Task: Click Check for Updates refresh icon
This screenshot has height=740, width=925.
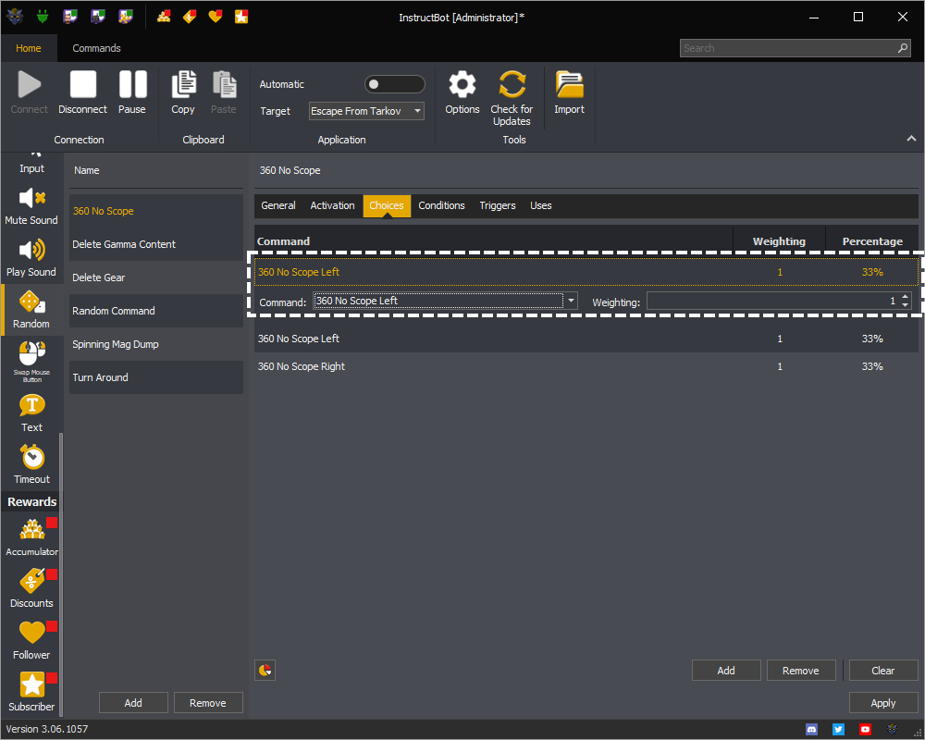Action: 512,84
